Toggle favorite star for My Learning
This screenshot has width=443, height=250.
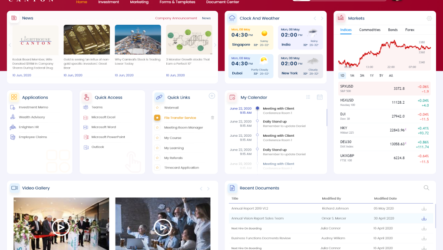coord(157,148)
